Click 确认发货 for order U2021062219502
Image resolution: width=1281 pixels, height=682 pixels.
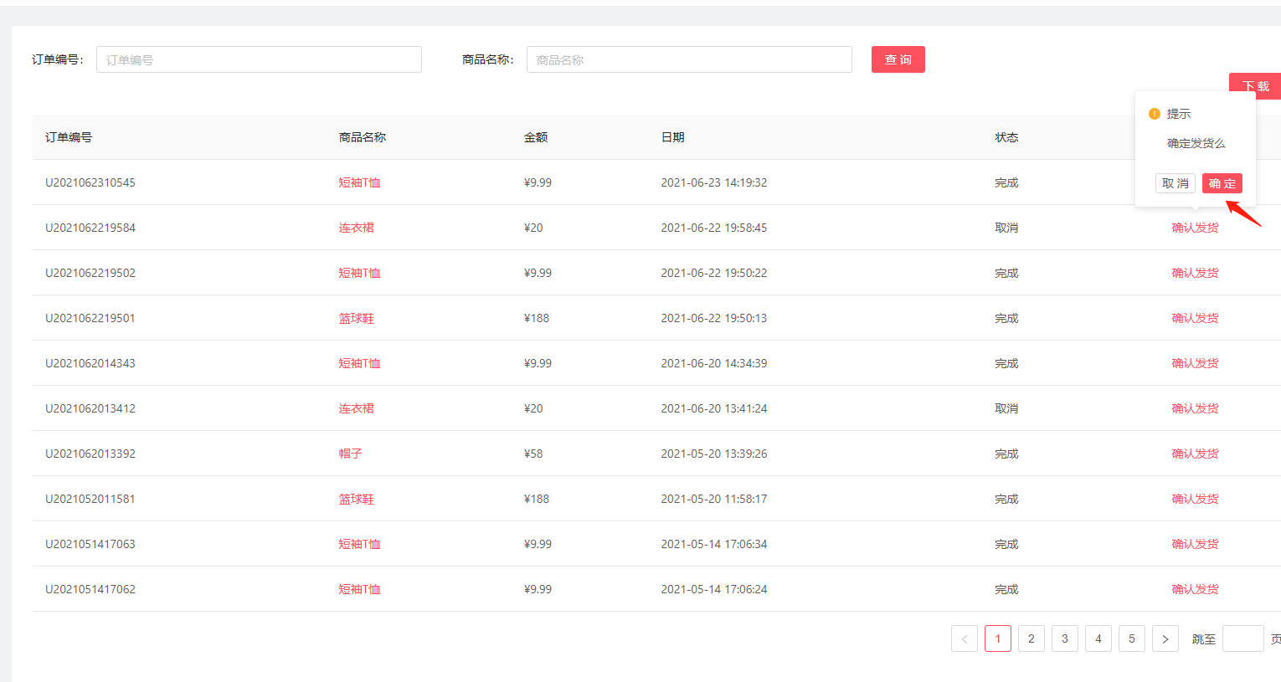coord(1195,273)
